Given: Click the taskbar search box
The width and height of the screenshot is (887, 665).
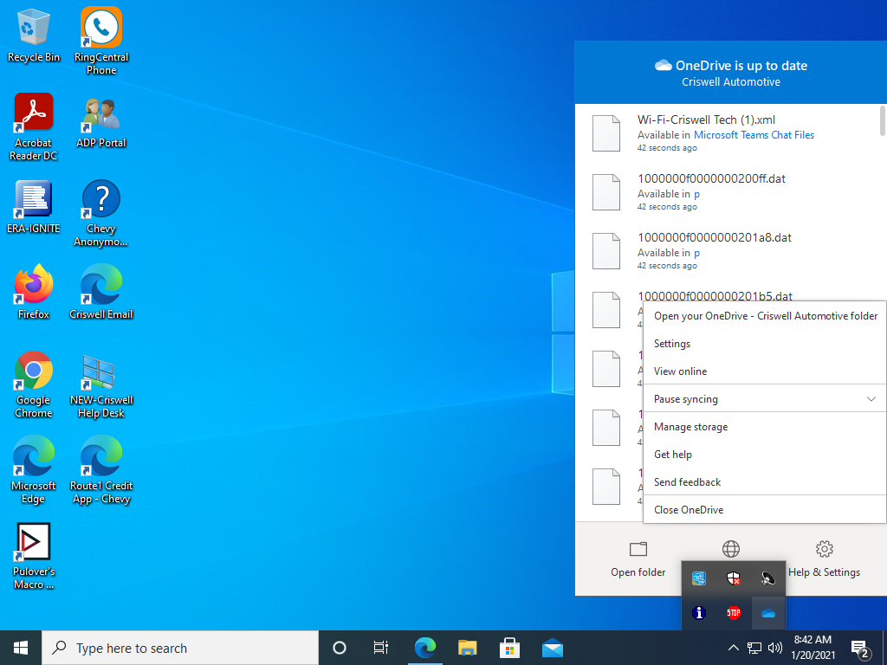Looking at the screenshot, I should pos(180,648).
